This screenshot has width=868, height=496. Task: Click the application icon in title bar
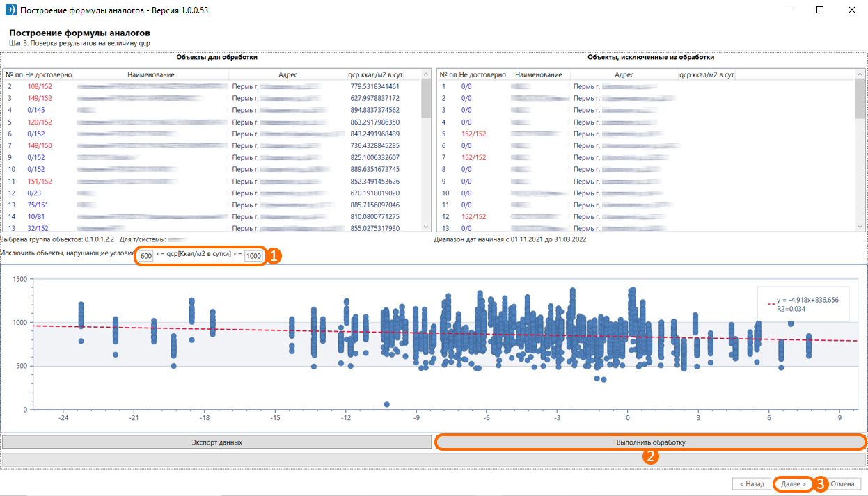pyautogui.click(x=10, y=10)
